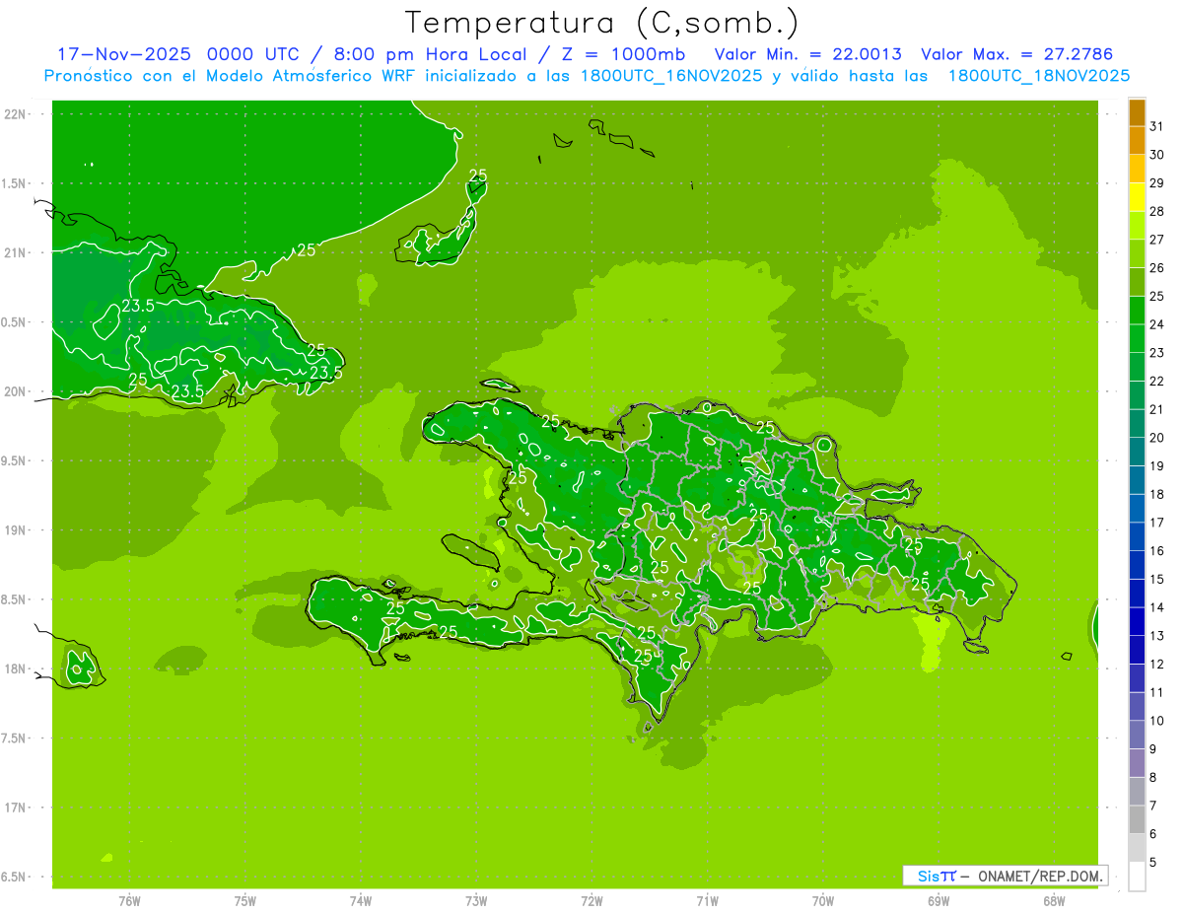This screenshot has height=914, width=1183.
Task: Click the "20N" latitude axis label
Action: (x=17, y=391)
